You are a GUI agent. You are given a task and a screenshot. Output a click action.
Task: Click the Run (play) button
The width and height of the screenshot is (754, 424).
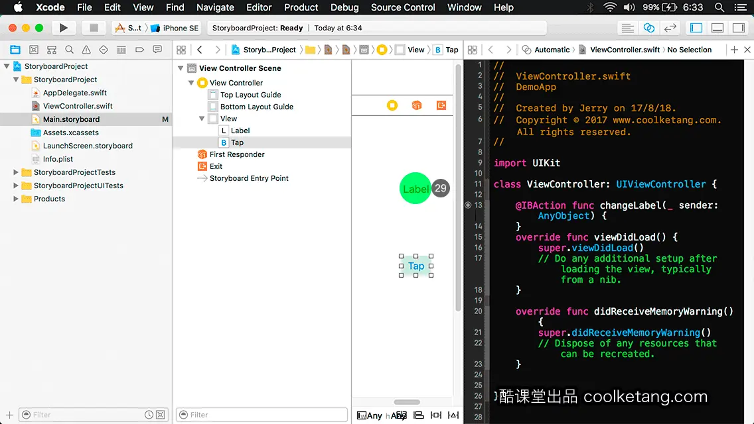coord(63,28)
